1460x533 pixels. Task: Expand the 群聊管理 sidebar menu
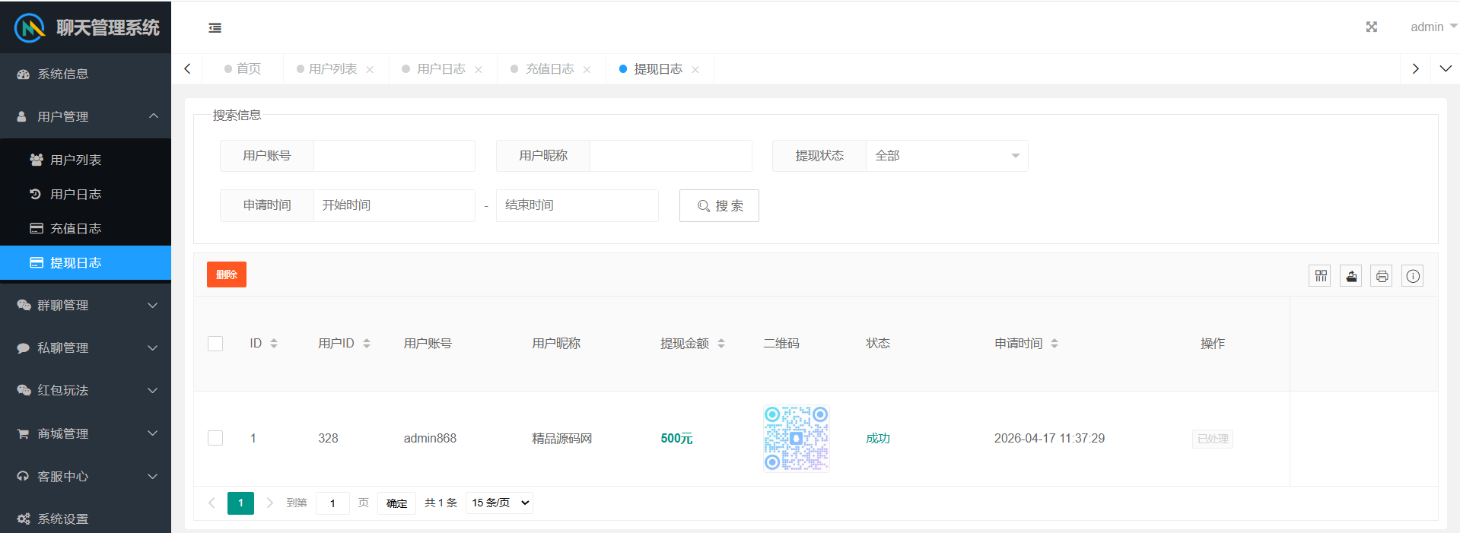click(x=85, y=305)
